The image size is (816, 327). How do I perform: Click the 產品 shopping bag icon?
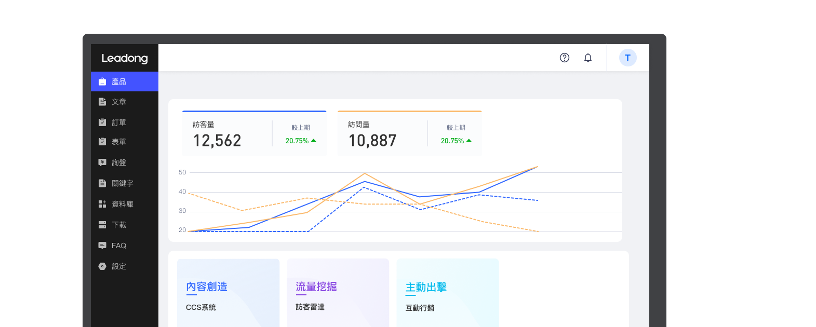click(x=102, y=81)
